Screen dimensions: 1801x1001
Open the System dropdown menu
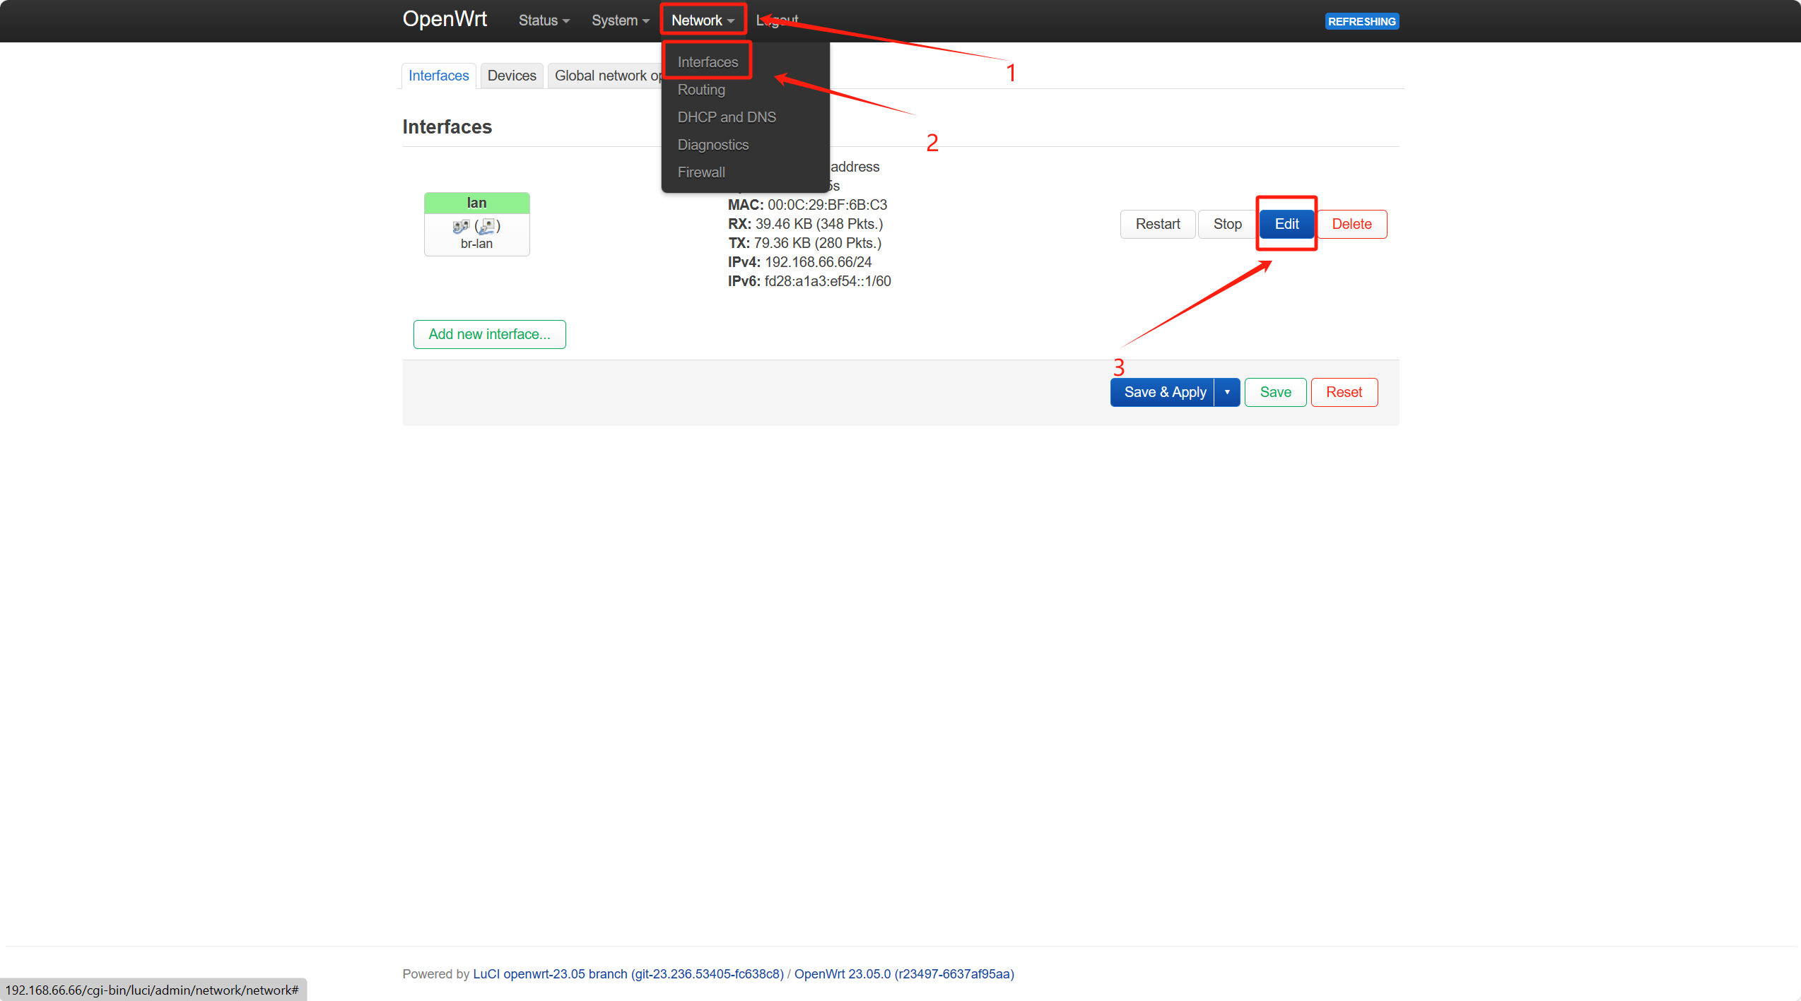click(620, 20)
